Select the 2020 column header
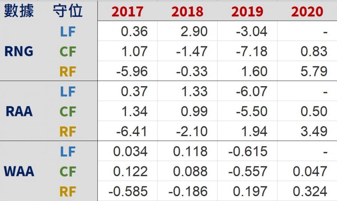This screenshot has height=201, width=337. pos(307,11)
